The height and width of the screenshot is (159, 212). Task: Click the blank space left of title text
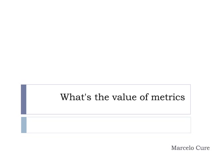coord(42,99)
